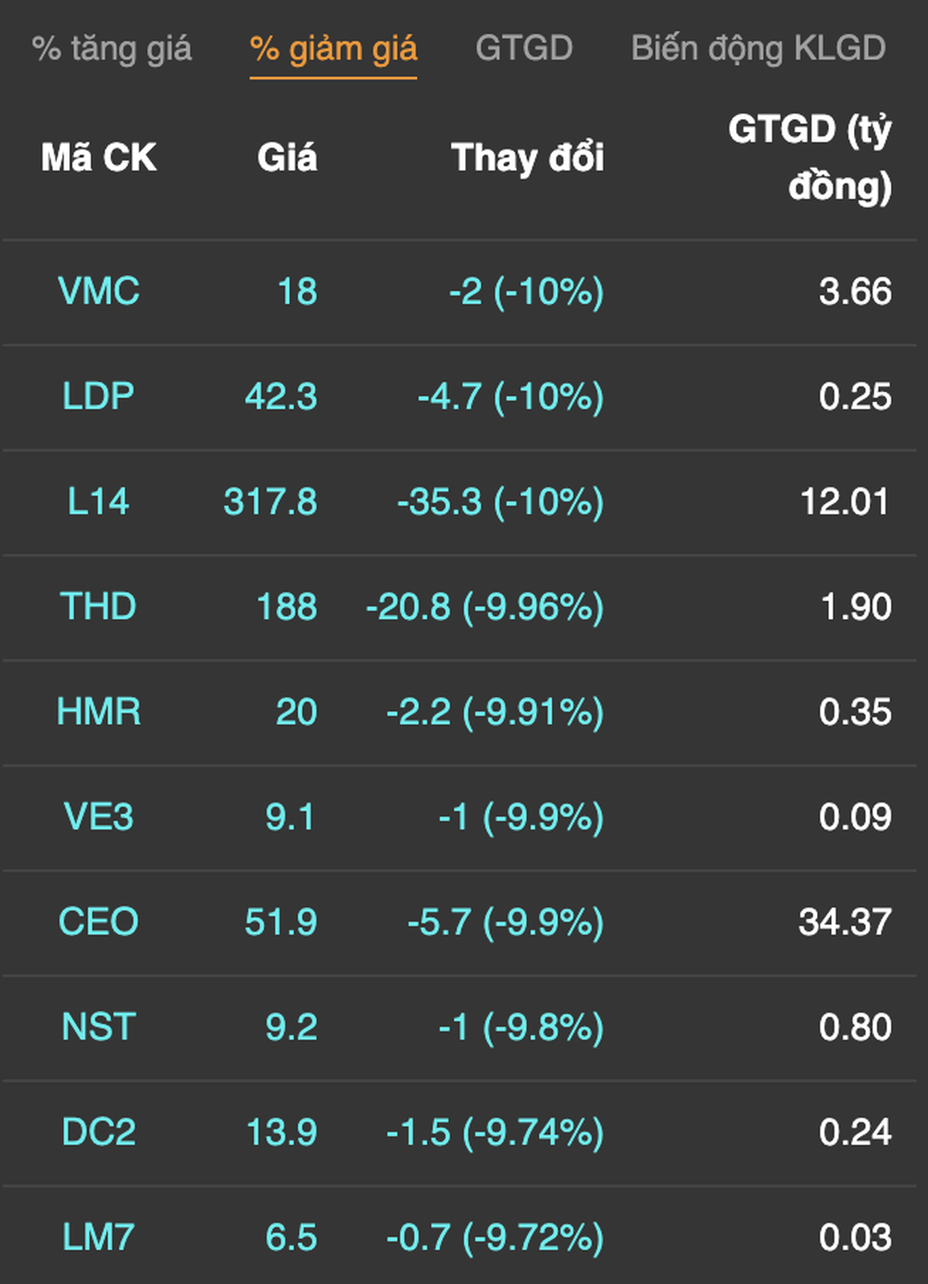Open the THD stock ticker
The height and width of the screenshot is (1284, 928).
[x=99, y=607]
